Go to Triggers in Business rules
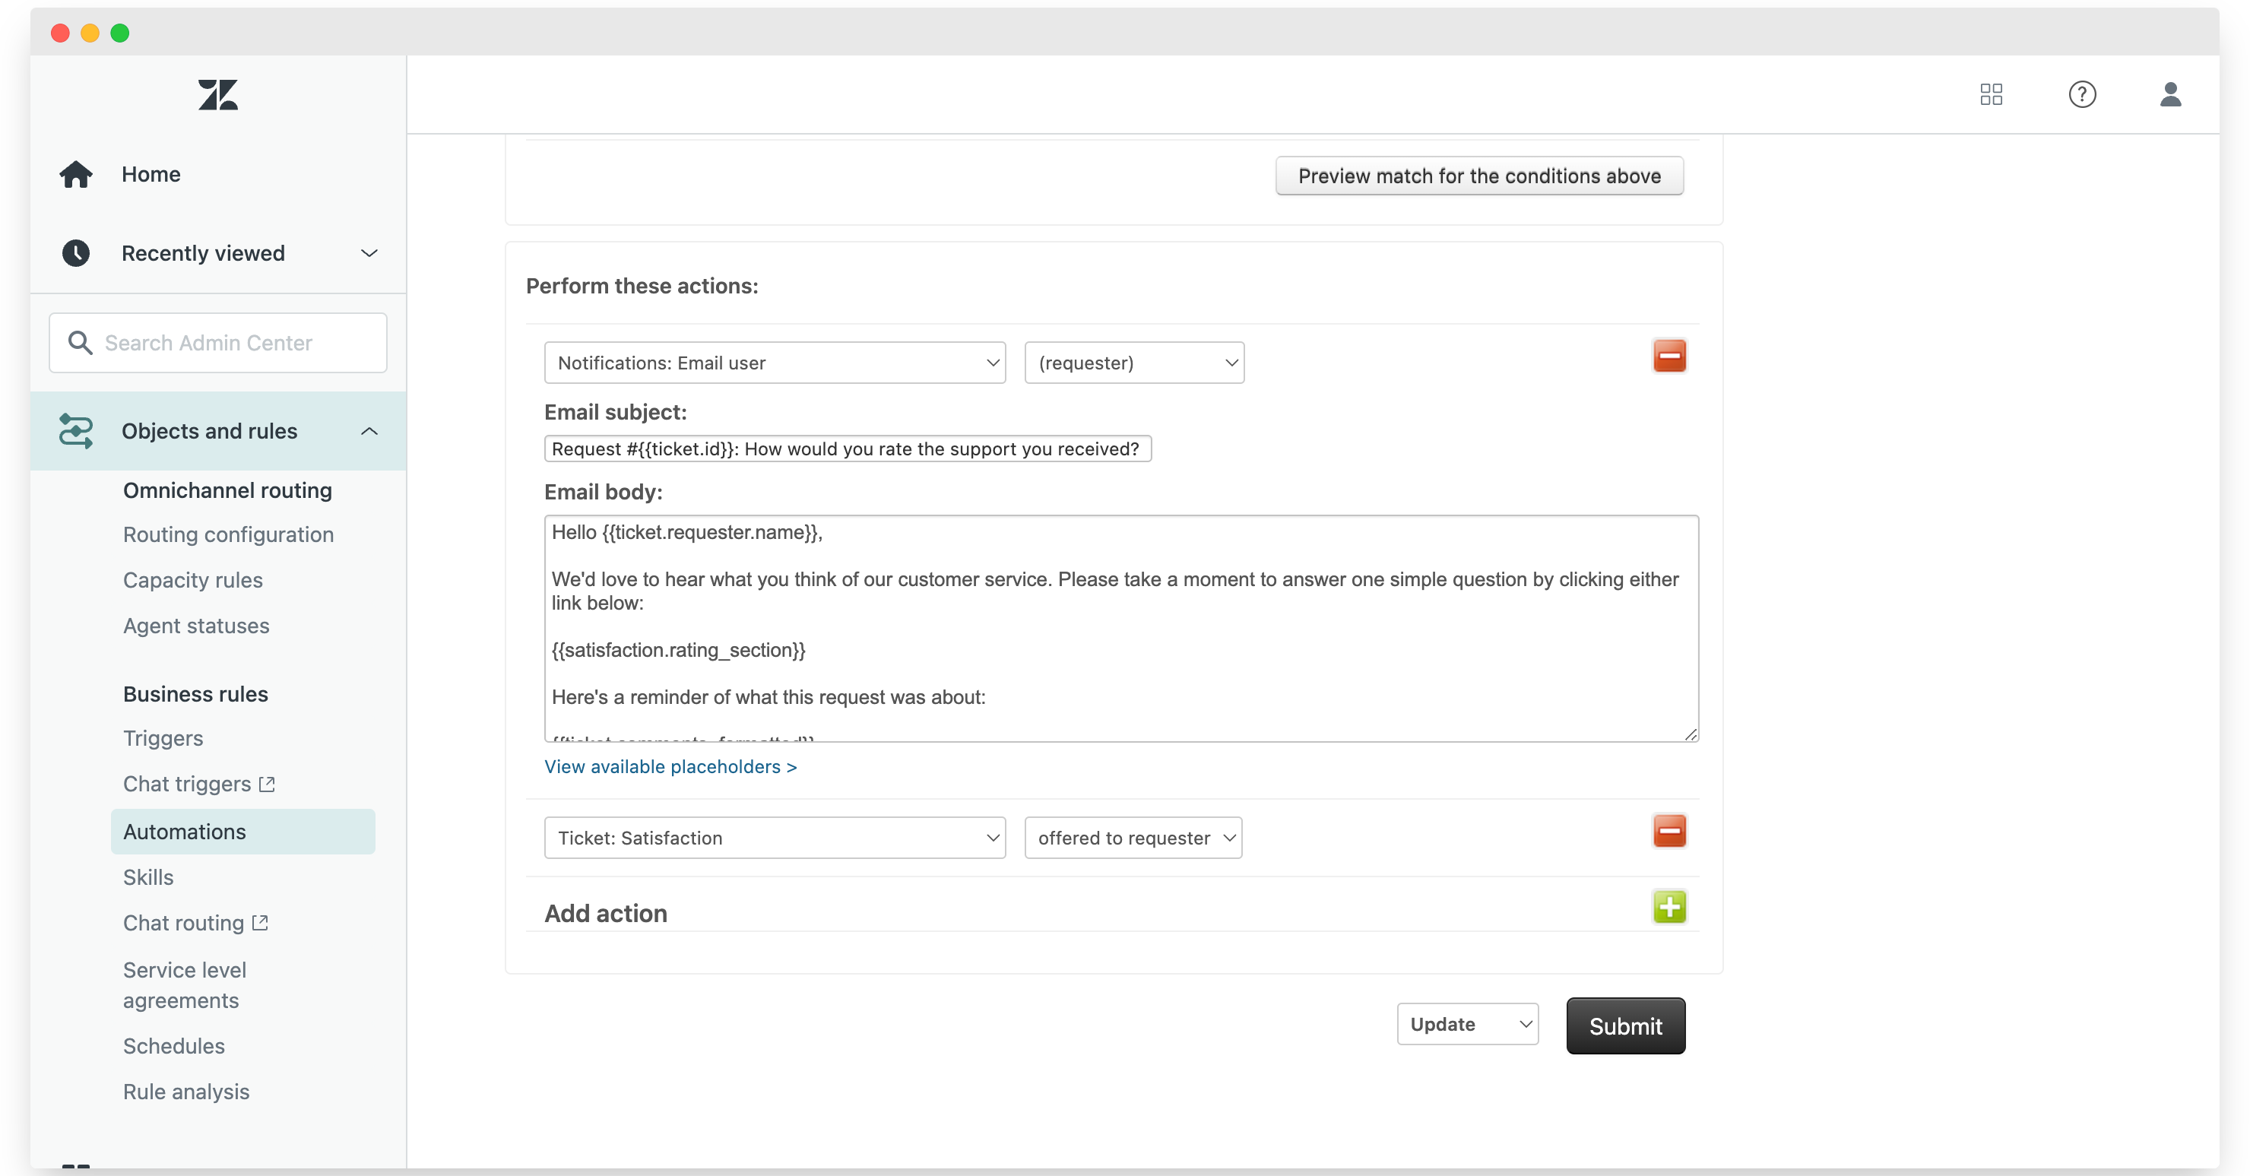Image resolution: width=2250 pixels, height=1176 pixels. [163, 738]
